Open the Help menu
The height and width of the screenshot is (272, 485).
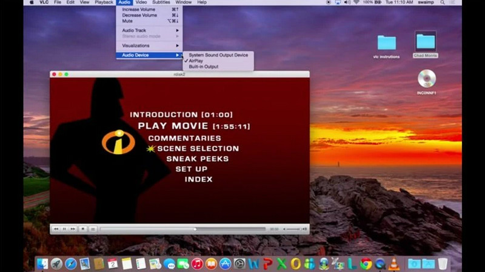click(x=202, y=2)
